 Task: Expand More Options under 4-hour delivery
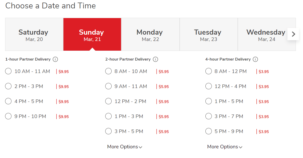(225, 147)
